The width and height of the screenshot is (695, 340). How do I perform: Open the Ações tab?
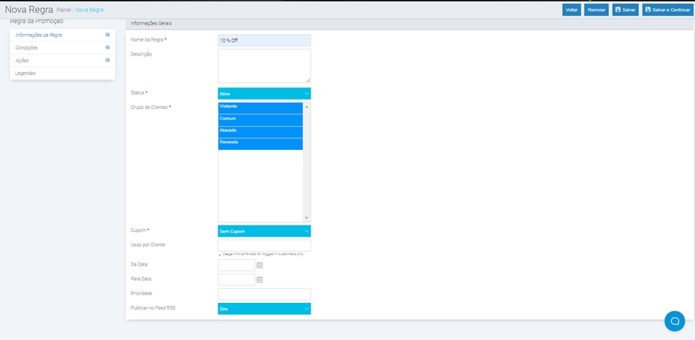[x=22, y=60]
